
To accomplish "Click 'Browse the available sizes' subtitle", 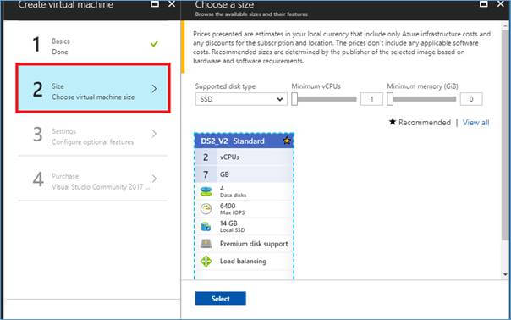I will [251, 14].
